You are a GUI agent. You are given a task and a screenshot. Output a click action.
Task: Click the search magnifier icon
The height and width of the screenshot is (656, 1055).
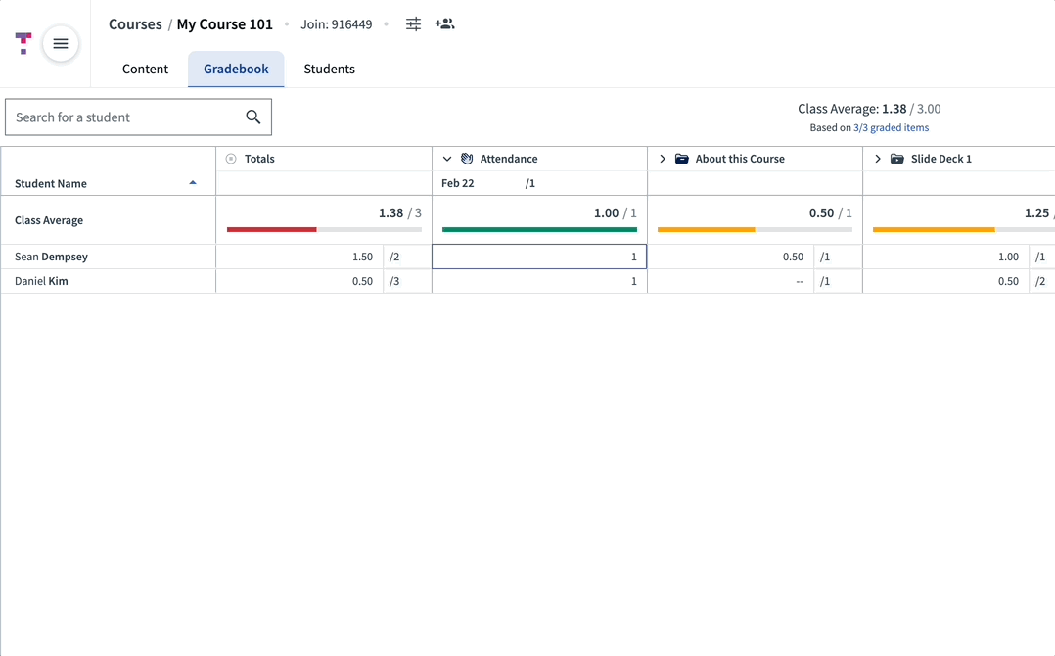point(252,117)
